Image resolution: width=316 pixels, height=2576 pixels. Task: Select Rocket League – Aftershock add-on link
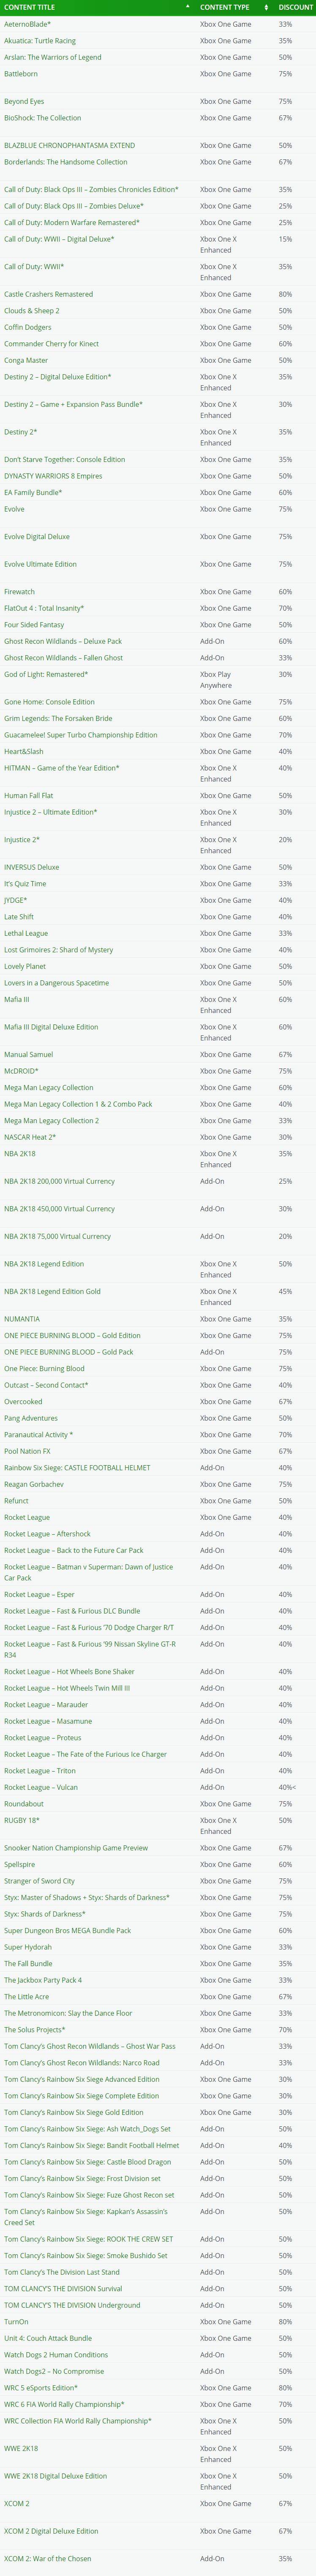47,1534
